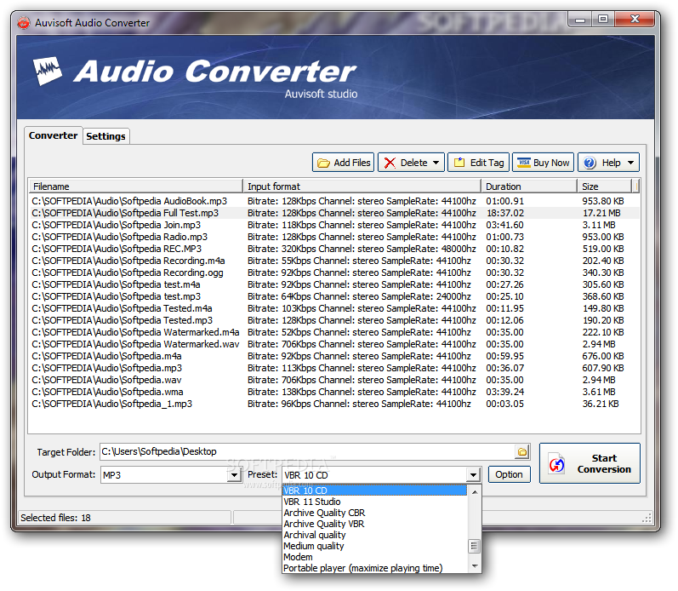The image size is (678, 591).
Task: Choose Modem preset
Action: [x=374, y=557]
